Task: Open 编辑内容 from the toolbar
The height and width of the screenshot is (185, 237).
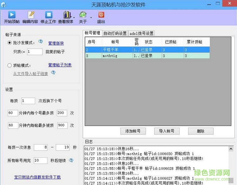Action: point(30,15)
